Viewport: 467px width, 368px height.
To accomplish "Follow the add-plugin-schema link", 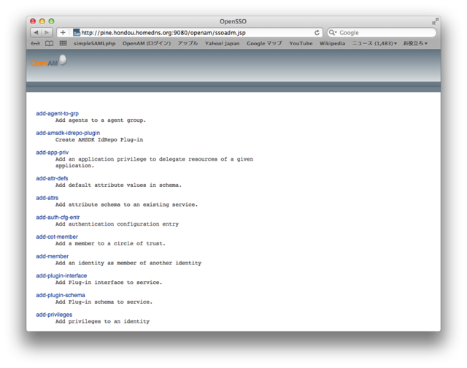I will pos(61,295).
